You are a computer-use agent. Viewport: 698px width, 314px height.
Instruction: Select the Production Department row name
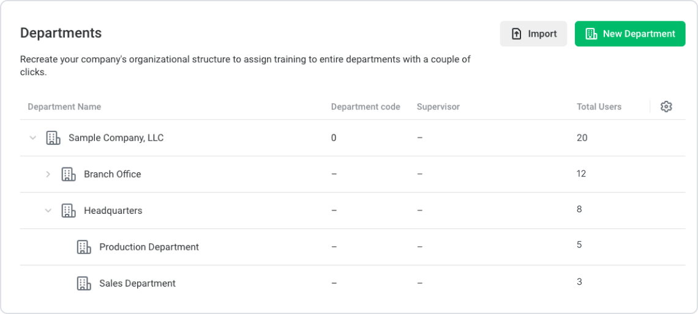(x=149, y=247)
